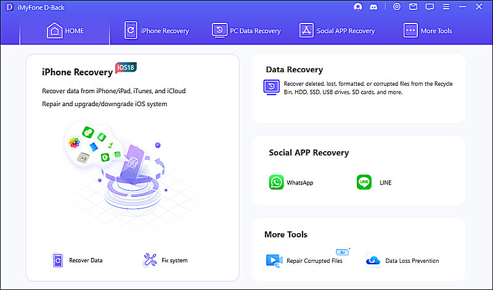Screen dimensions: 493x290
Task: Click the Data Recovery card heading
Action: [x=295, y=70]
